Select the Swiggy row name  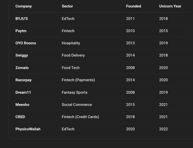[22, 55]
